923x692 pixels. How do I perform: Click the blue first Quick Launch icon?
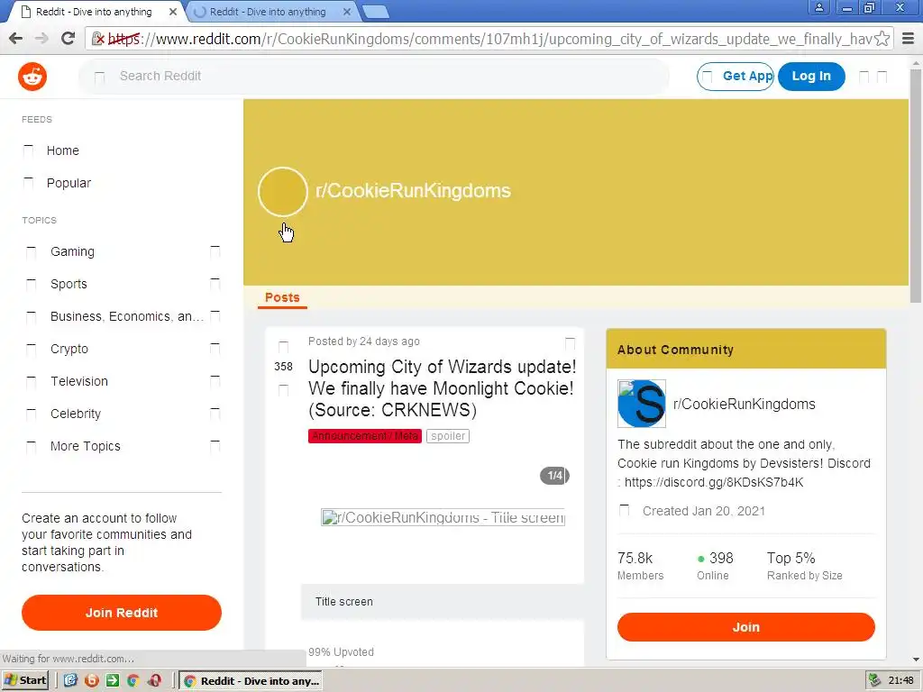tap(70, 681)
